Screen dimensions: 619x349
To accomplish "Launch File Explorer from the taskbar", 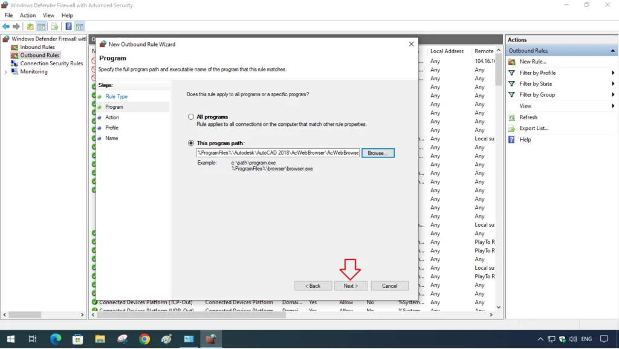I will [100, 339].
